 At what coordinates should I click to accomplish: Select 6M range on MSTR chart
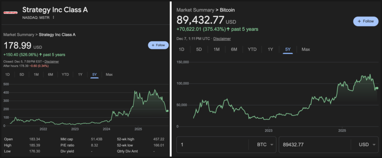(x=51, y=75)
